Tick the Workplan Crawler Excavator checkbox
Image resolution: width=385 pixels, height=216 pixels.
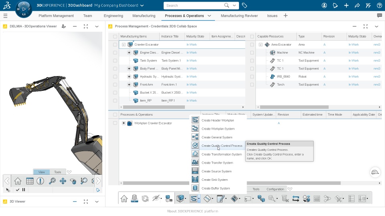115,123
